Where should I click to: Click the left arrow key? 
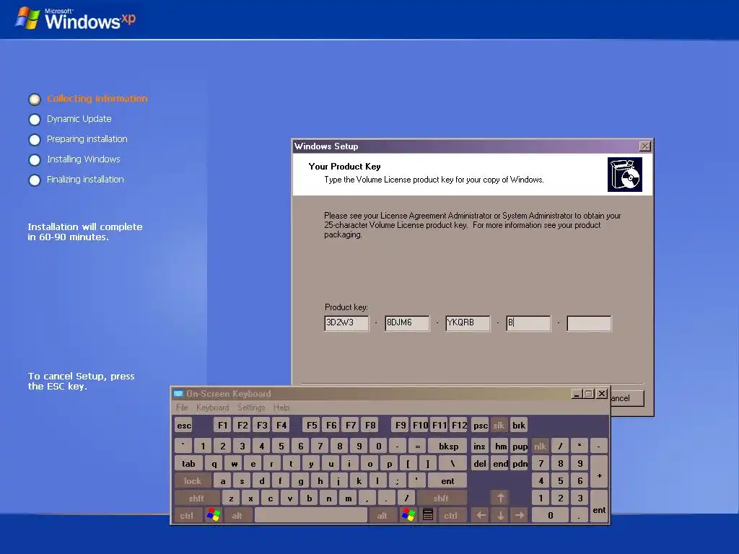[480, 515]
